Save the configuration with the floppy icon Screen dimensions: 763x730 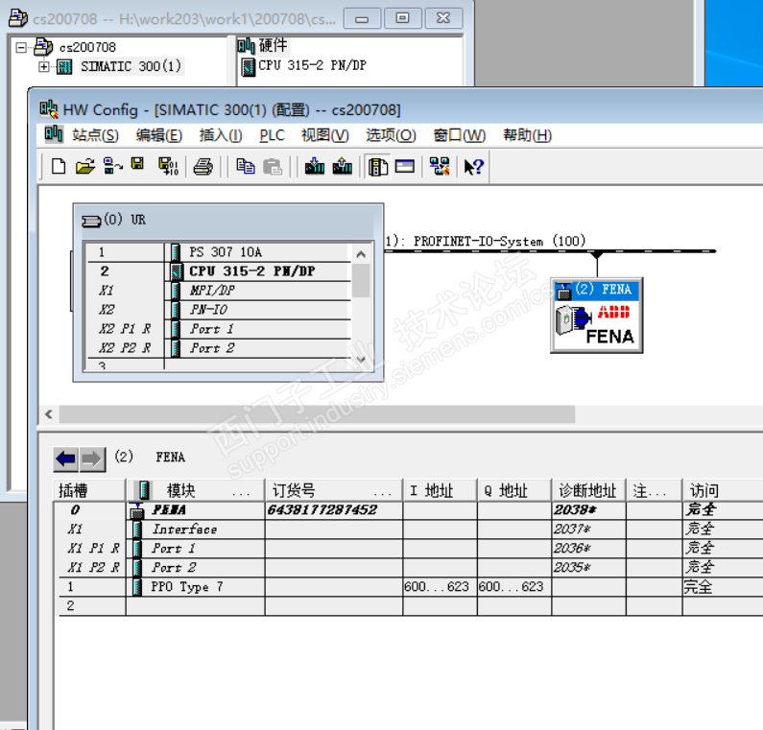coord(137,164)
